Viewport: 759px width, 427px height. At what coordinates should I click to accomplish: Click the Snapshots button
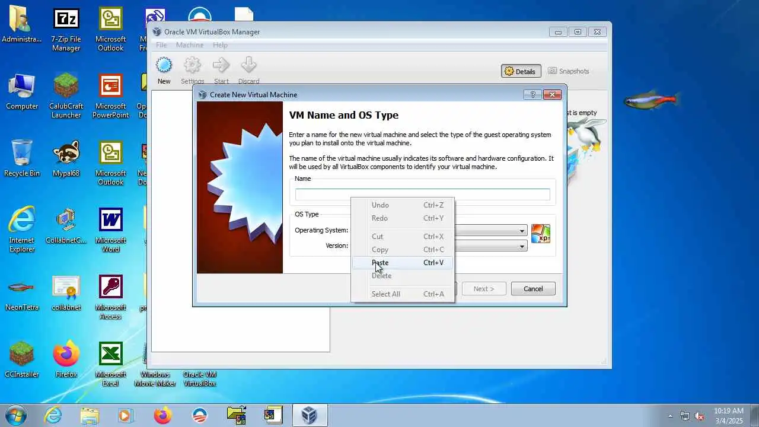pyautogui.click(x=569, y=71)
